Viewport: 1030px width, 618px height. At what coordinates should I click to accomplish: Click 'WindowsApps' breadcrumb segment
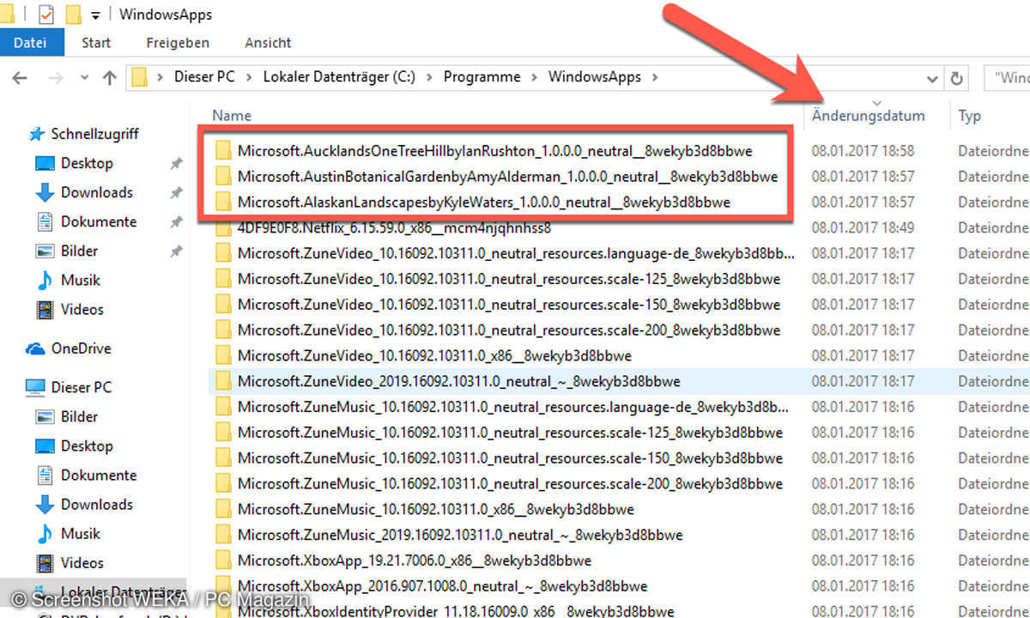click(x=595, y=76)
